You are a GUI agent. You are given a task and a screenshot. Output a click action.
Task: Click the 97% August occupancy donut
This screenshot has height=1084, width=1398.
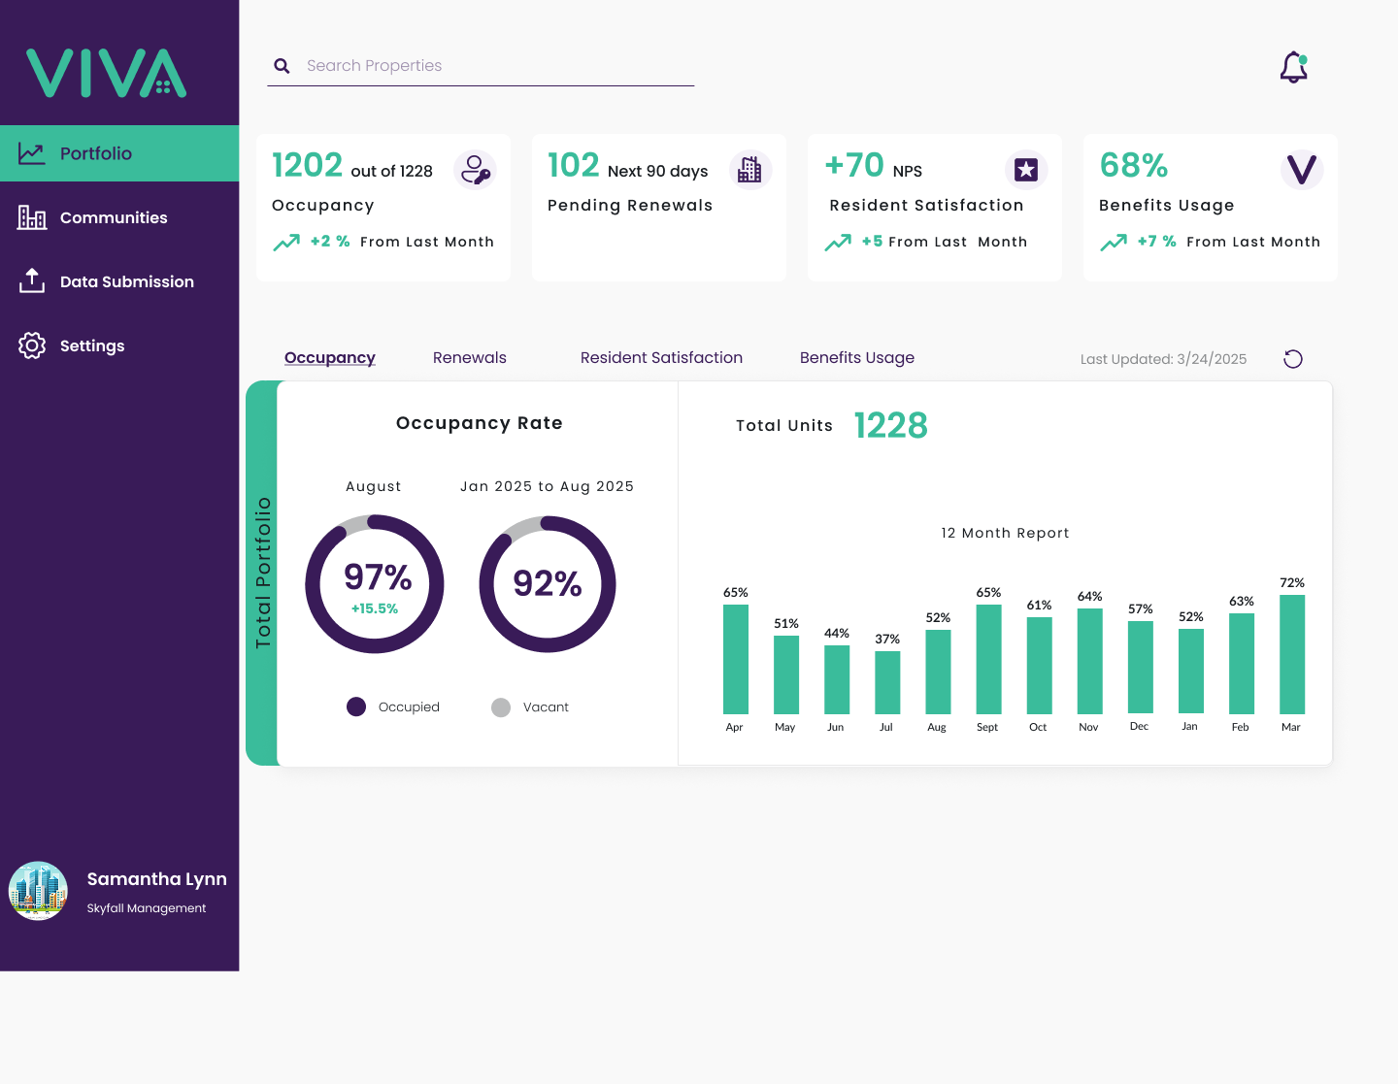click(x=375, y=584)
